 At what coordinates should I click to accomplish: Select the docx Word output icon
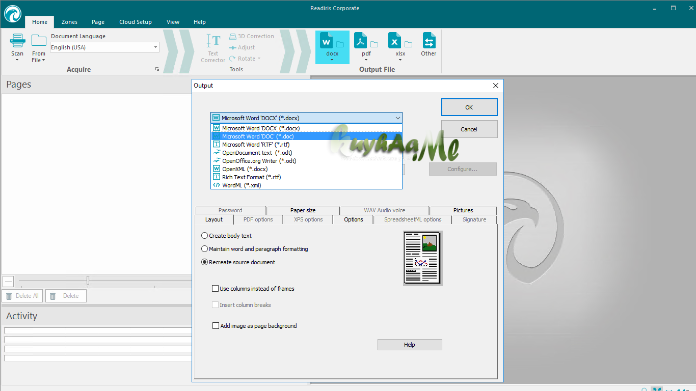click(x=327, y=41)
